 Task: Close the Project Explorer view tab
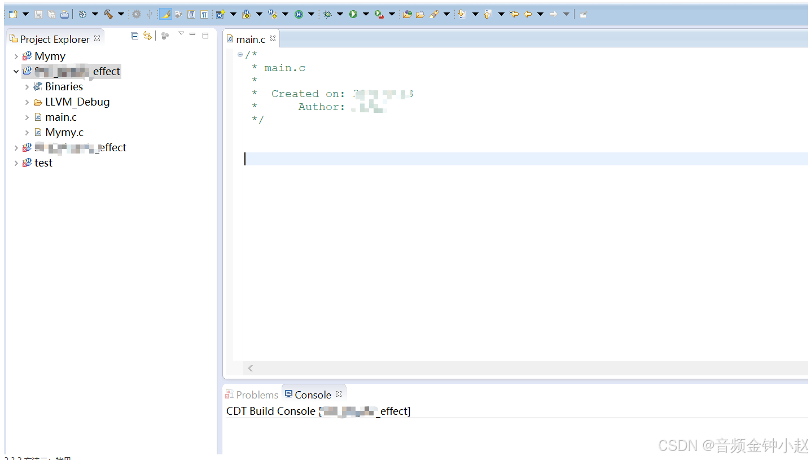coord(97,38)
